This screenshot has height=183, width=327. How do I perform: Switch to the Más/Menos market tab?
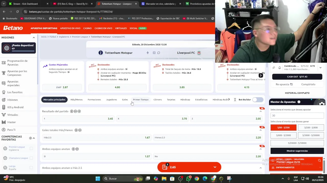(x=76, y=100)
